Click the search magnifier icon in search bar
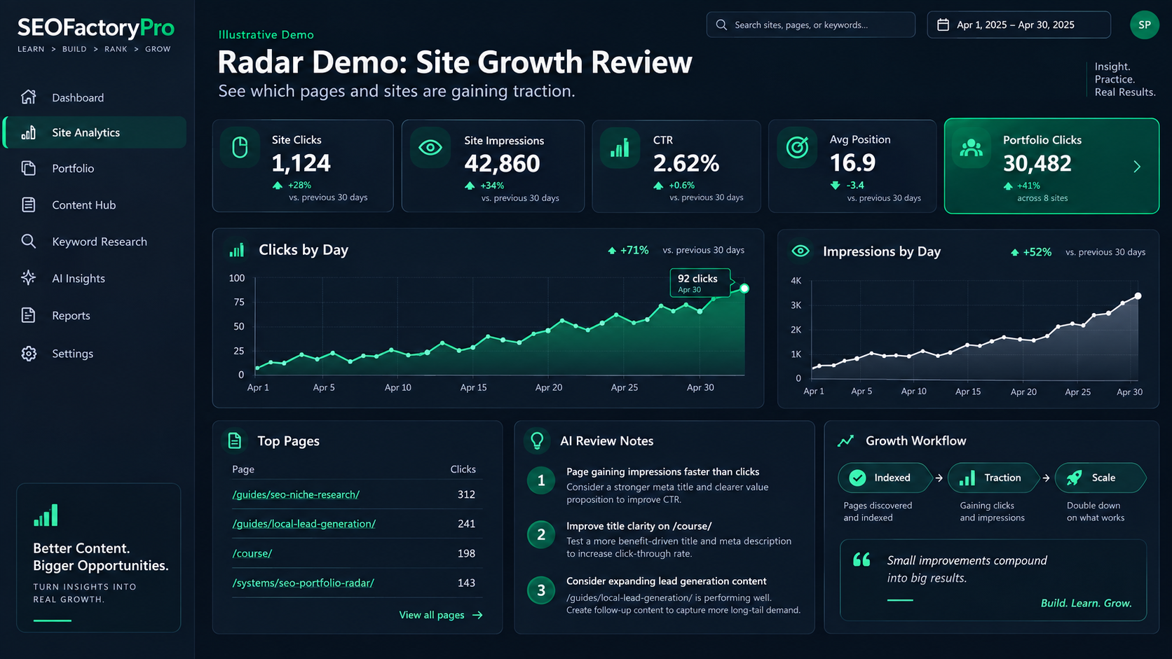Viewport: 1172px width, 659px height. (721, 25)
